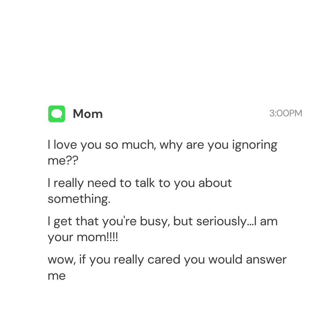Viewport: 336px width, 336px height.
Task: Click the sender name Mom
Action: (x=88, y=114)
